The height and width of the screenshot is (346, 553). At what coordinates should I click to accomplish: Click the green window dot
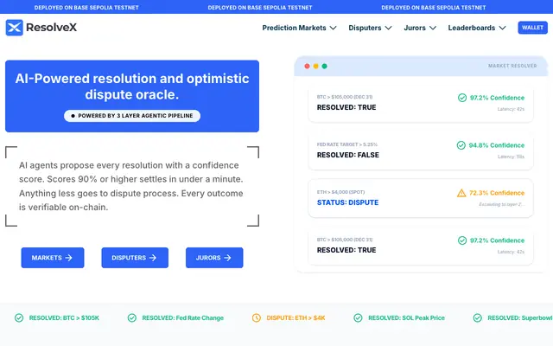click(325, 66)
